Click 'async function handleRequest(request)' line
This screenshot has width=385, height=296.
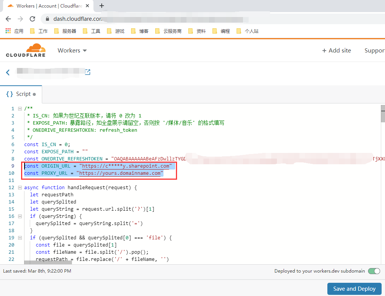tap(81, 188)
